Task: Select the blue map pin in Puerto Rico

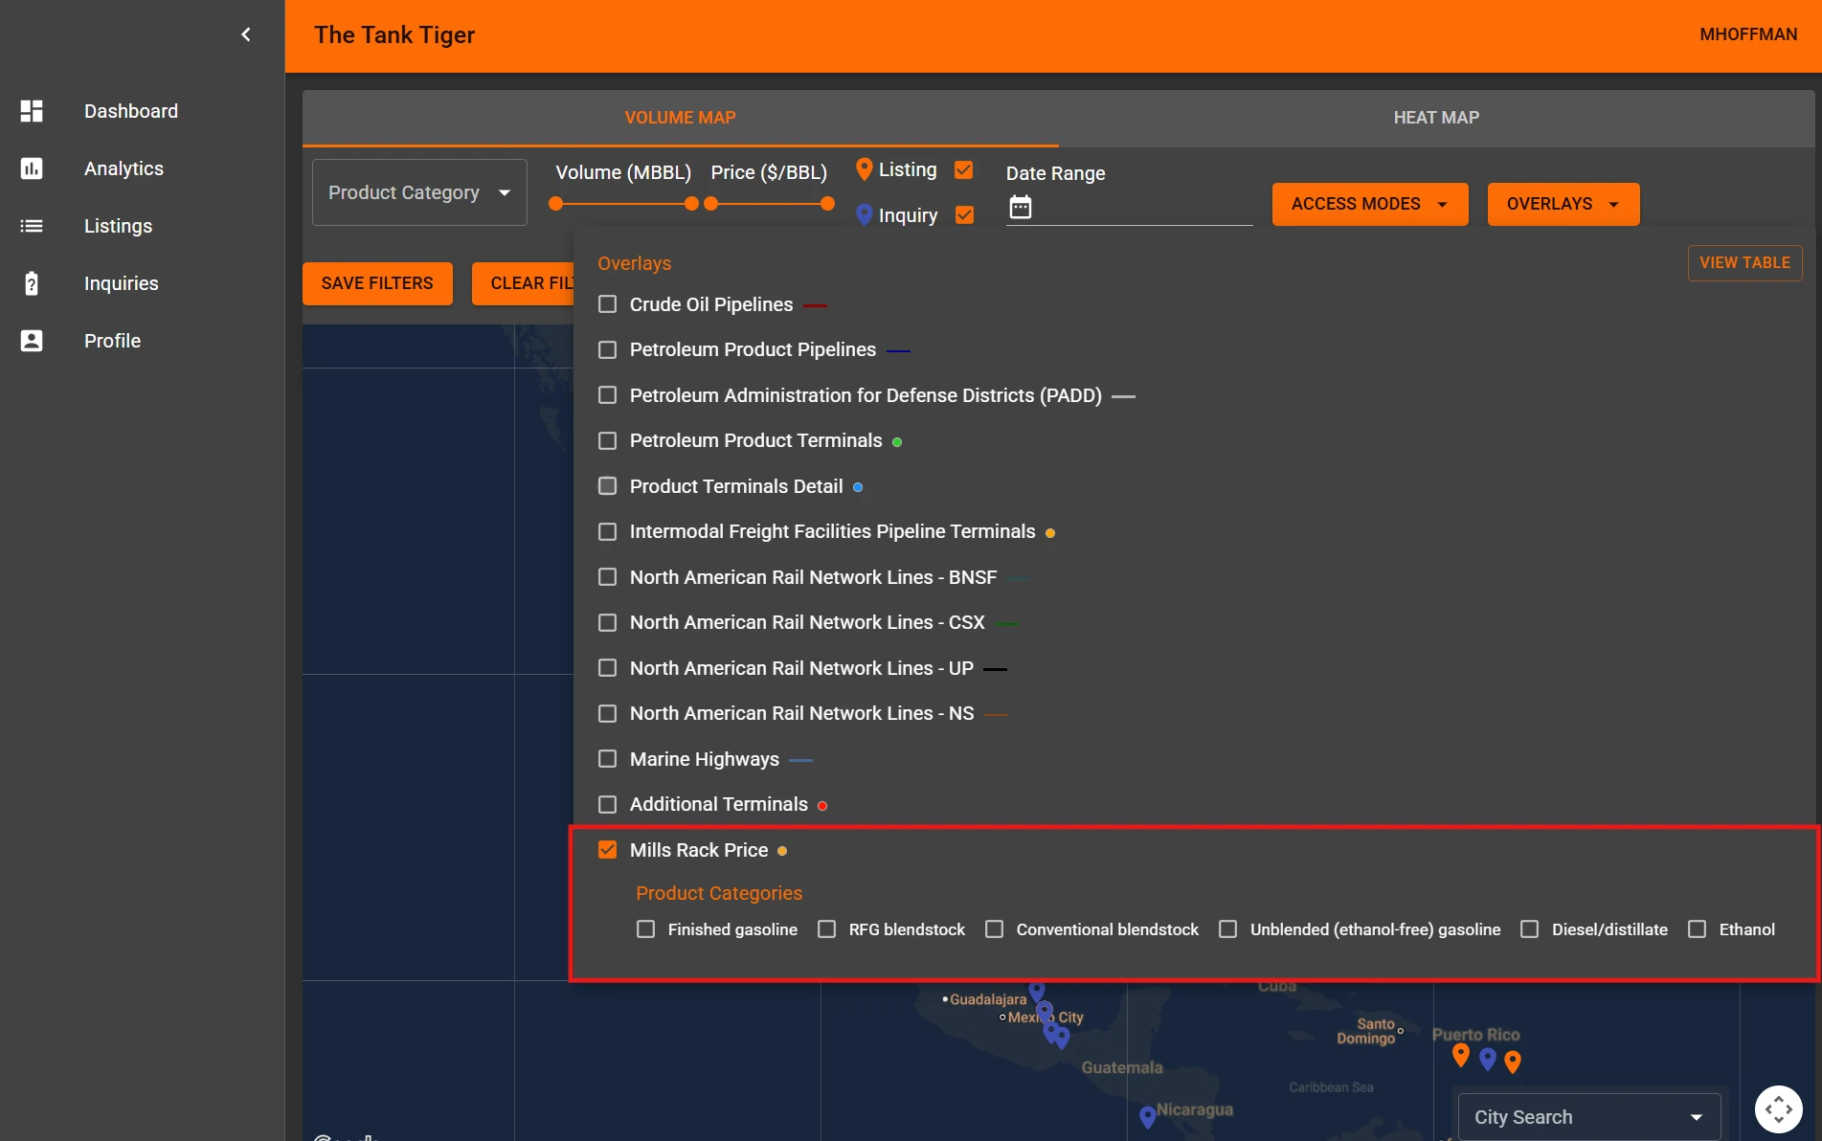Action: (x=1487, y=1059)
